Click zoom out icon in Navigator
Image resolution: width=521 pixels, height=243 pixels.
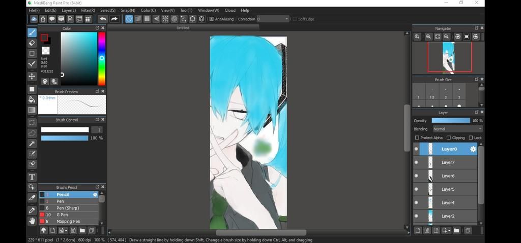446,37
